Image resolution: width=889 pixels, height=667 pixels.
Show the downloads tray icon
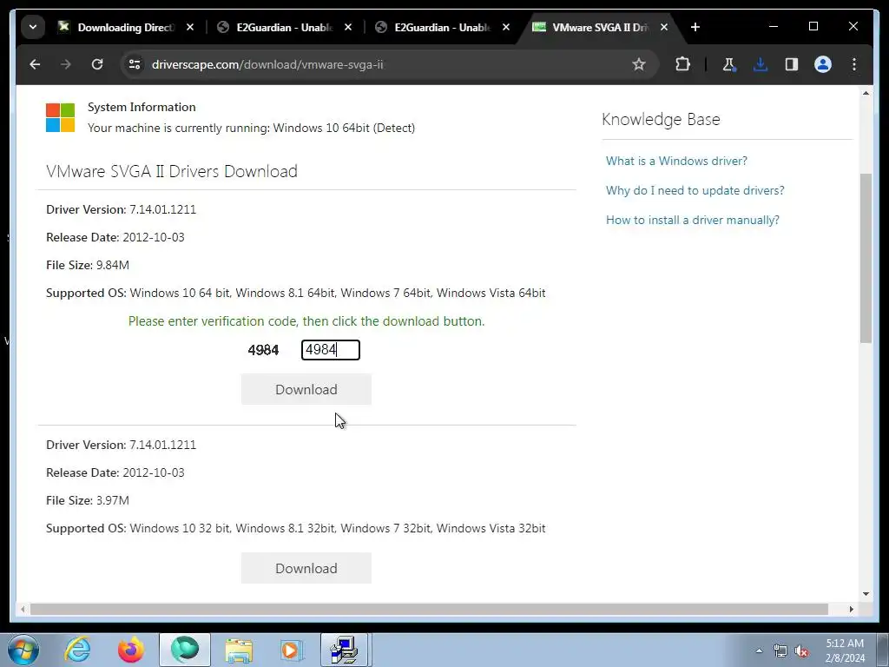click(761, 64)
